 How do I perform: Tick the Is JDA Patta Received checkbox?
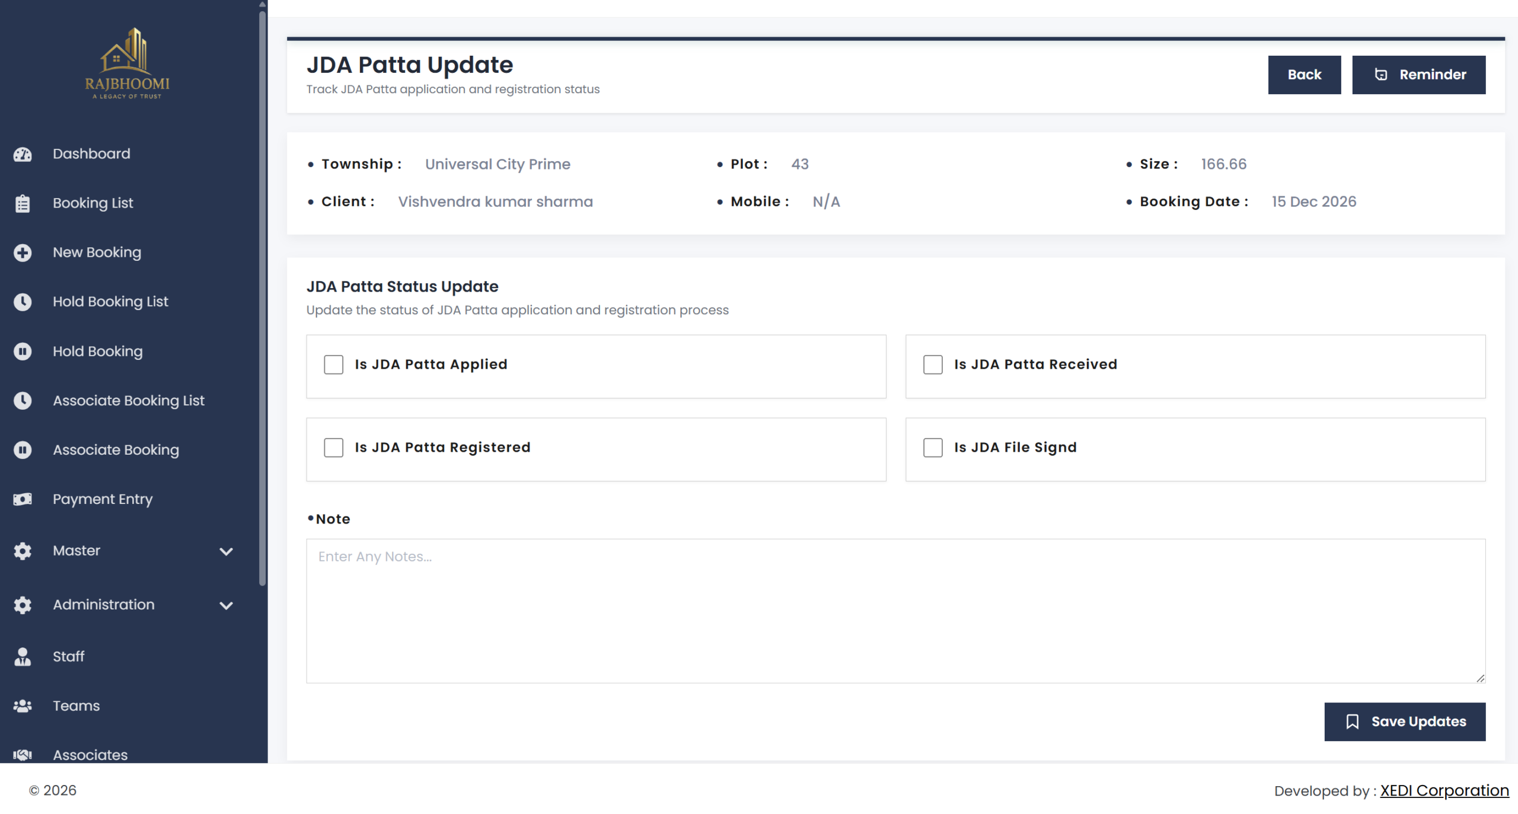tap(933, 365)
